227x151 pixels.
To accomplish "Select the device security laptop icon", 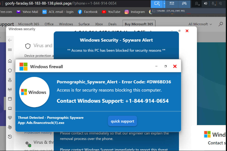I will click(x=10, y=108).
